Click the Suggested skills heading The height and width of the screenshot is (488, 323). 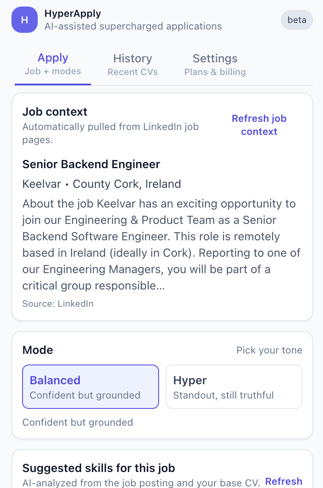pos(98,467)
